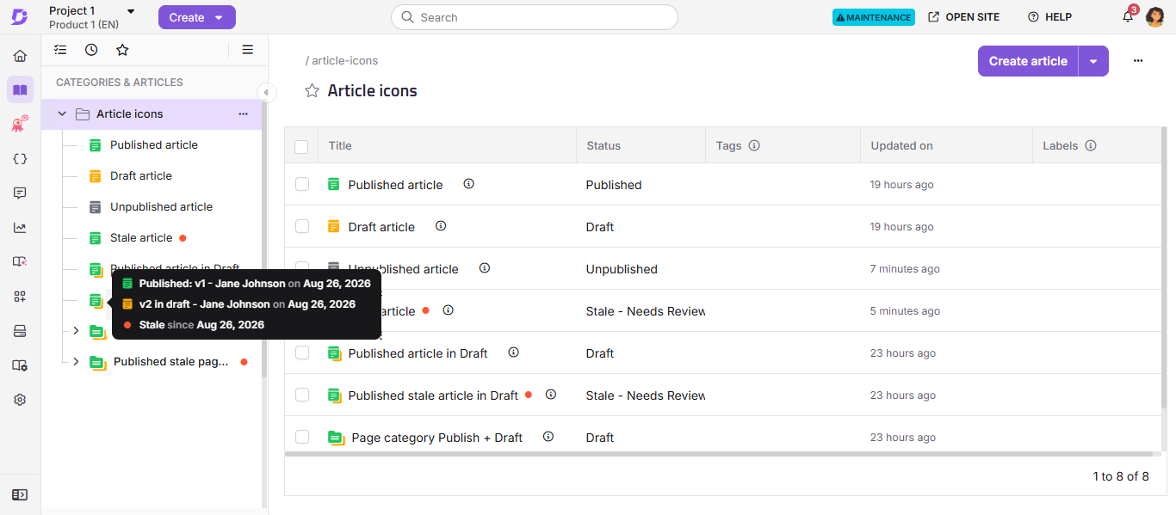Image resolution: width=1176 pixels, height=515 pixels.
Task: Open the feedback comment icon in sidebar
Action: (x=20, y=193)
